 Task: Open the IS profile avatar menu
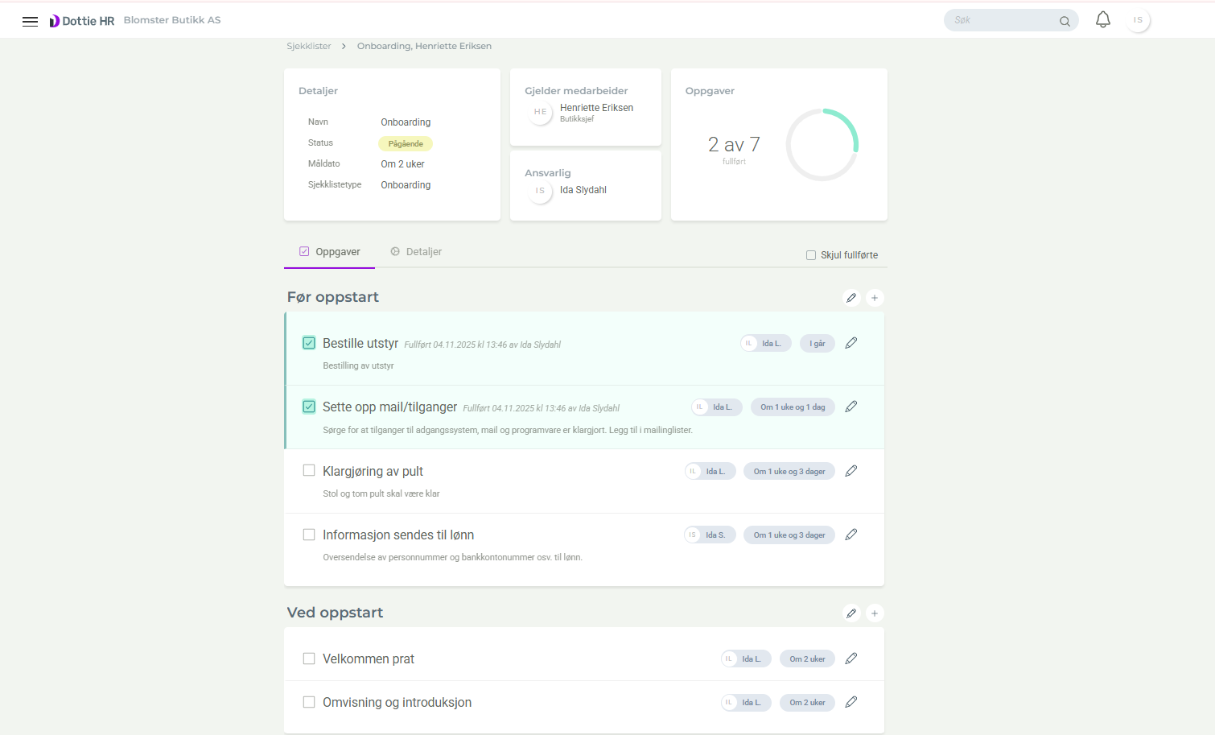(x=1139, y=19)
